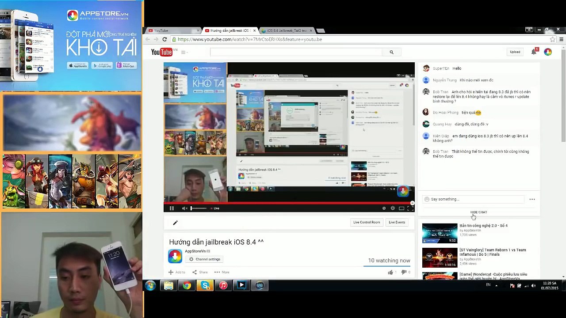566x318 pixels.
Task: Click Nguyễn Trung's chat username
Action: pyautogui.click(x=444, y=80)
